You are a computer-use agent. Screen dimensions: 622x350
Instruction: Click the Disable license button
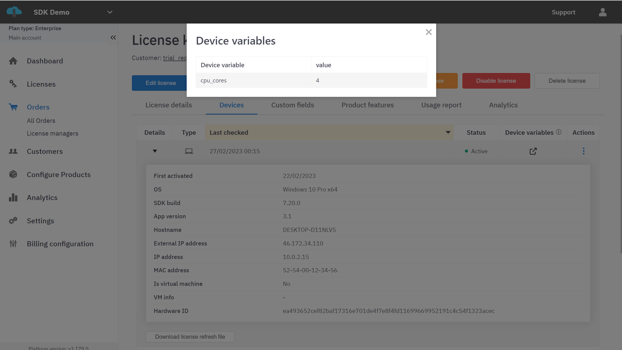[x=496, y=81]
